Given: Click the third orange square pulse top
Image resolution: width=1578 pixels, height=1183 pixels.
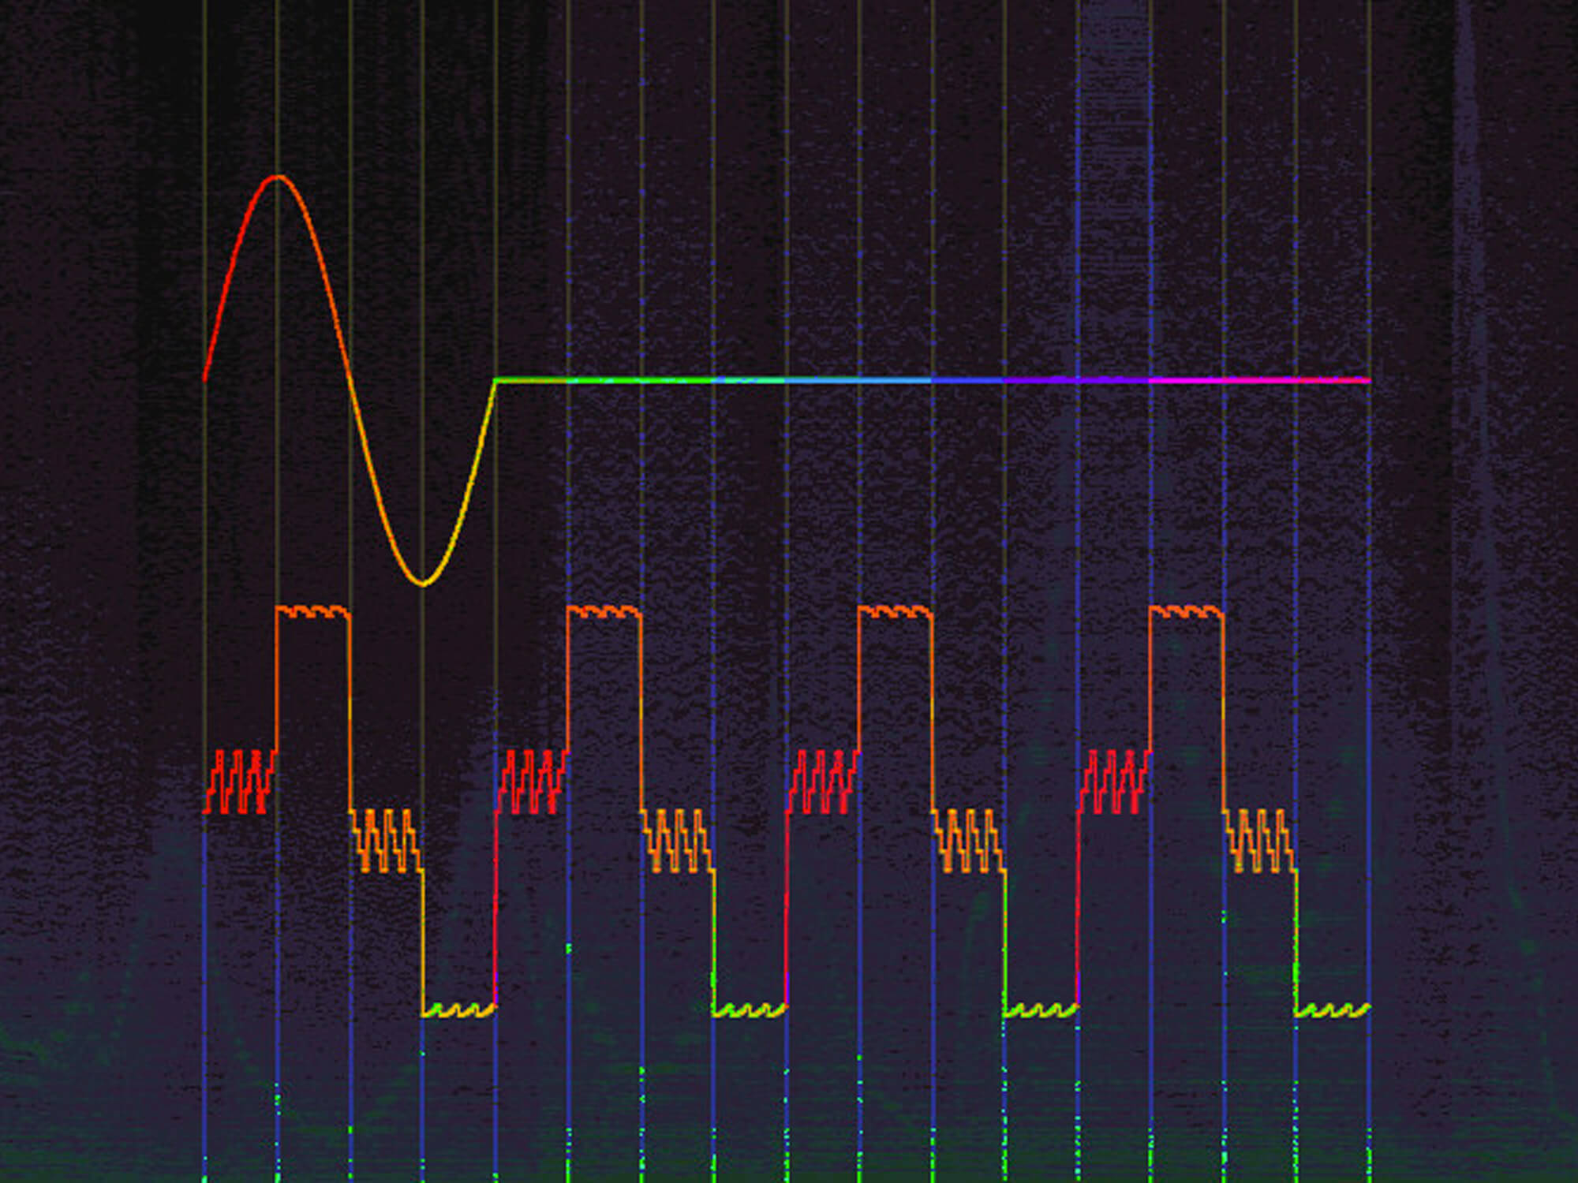Looking at the screenshot, I should 896,610.
